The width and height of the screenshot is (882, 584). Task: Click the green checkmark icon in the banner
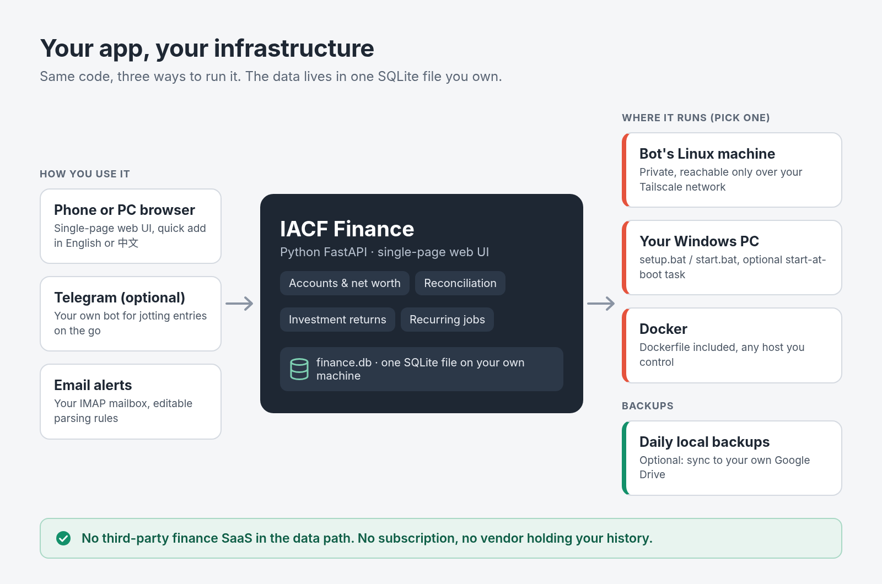coord(63,538)
